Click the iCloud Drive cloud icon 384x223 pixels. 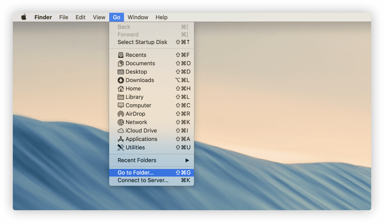[121, 131]
